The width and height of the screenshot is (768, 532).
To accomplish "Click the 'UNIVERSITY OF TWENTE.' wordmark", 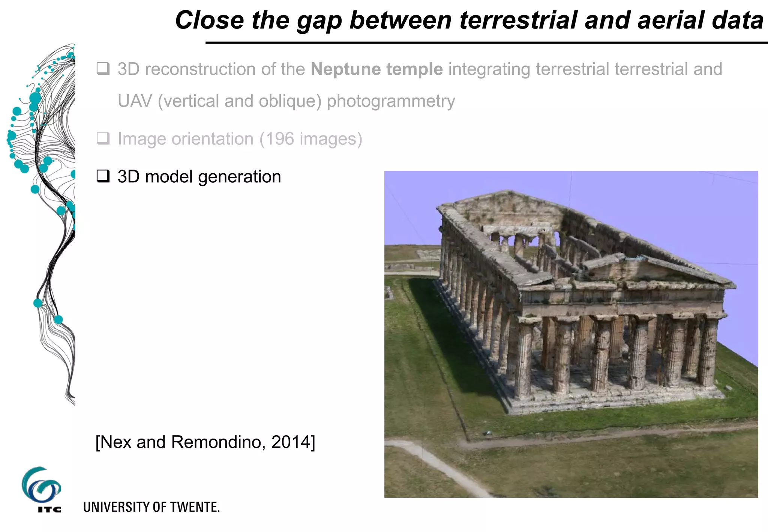I will click(x=151, y=507).
